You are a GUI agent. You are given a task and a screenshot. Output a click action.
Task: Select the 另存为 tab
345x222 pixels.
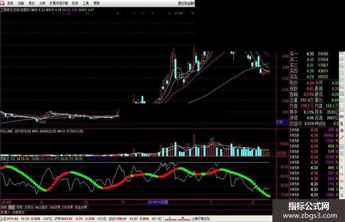point(29,207)
